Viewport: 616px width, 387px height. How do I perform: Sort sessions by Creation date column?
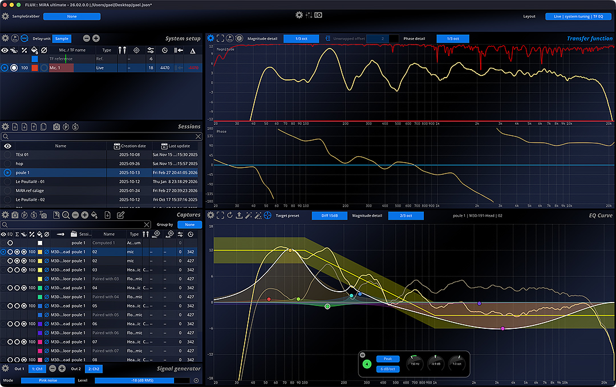132,146
